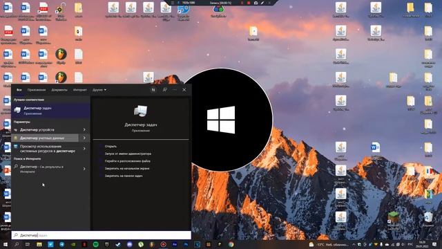Expand arrow next to Диспетчер устройств
The height and width of the screenshot is (249, 442).
[84, 130]
